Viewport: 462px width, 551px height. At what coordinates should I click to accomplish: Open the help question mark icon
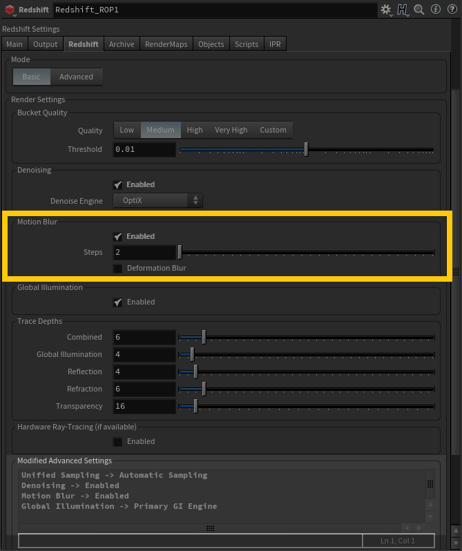tap(450, 10)
